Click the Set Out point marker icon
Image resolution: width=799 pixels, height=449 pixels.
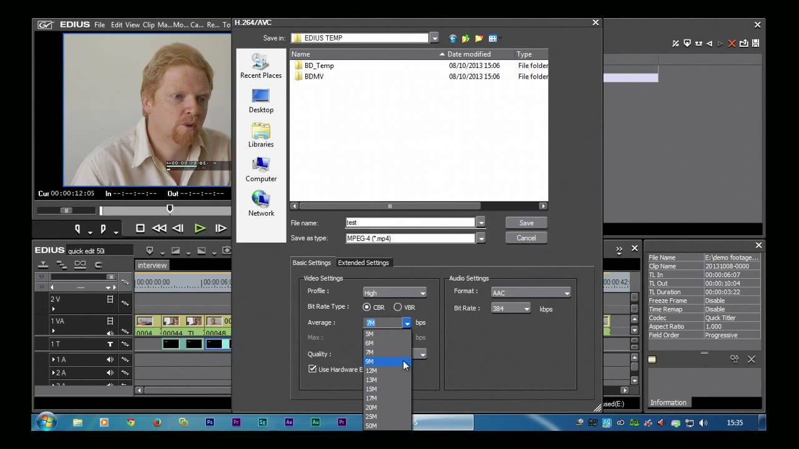click(103, 229)
